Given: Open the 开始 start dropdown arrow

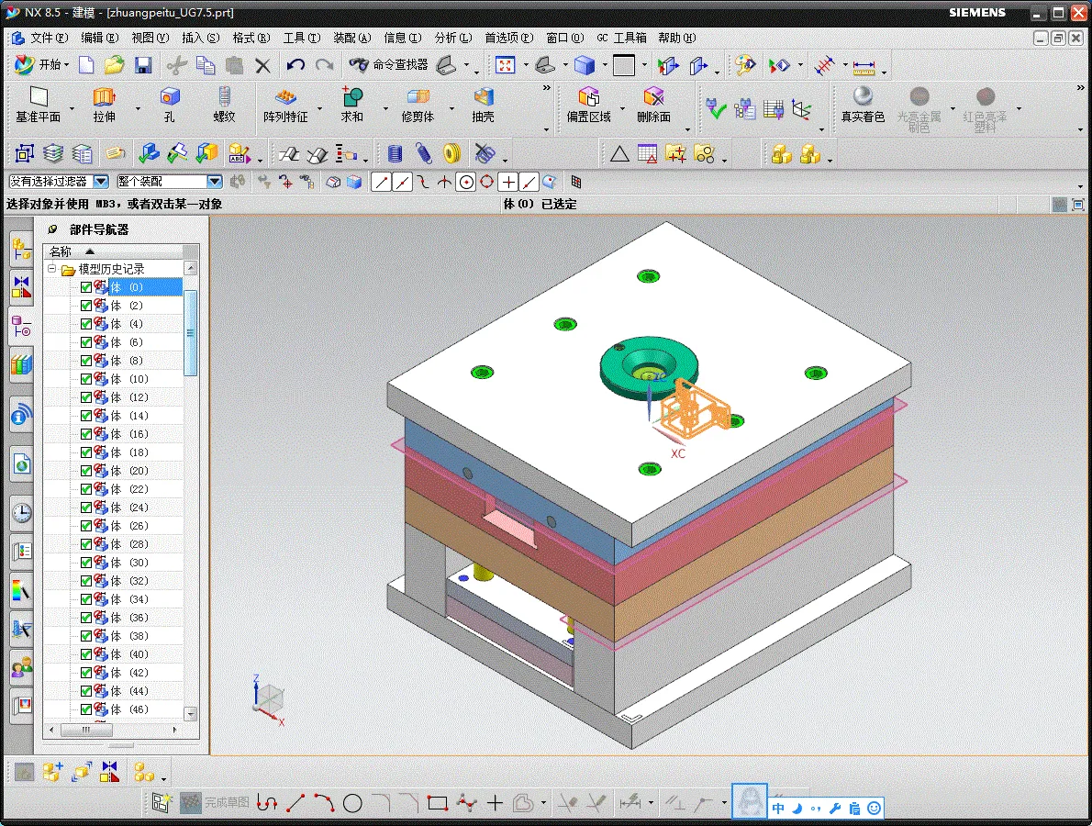Looking at the screenshot, I should point(67,65).
